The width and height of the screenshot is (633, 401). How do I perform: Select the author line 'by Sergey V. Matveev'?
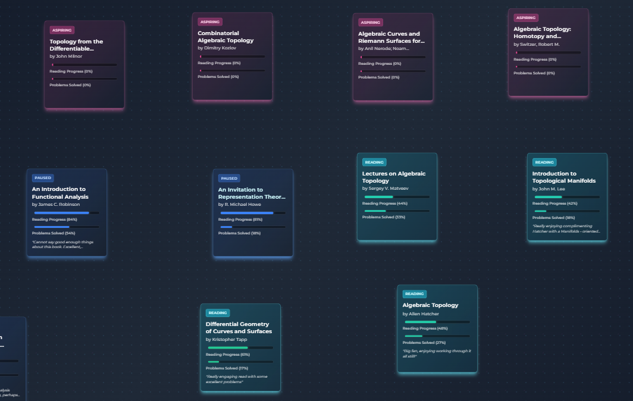385,189
